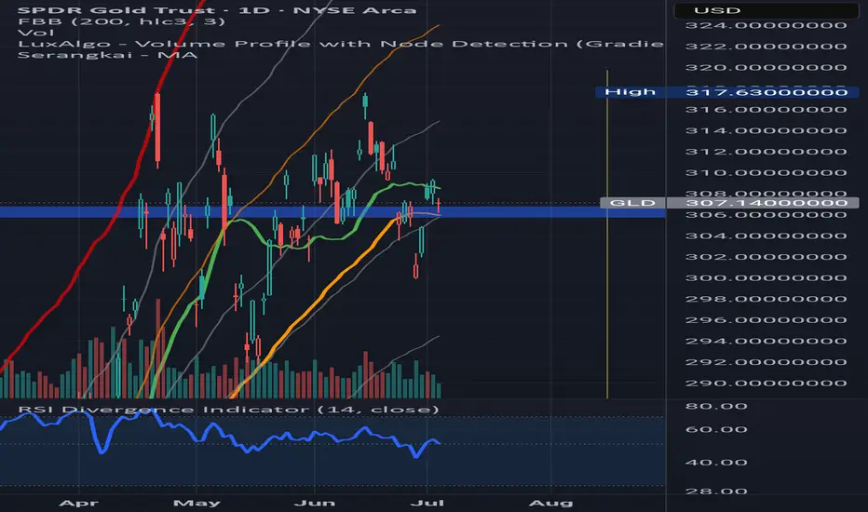
Task: Click the 28.00 RSI axis value
Action: (716, 491)
